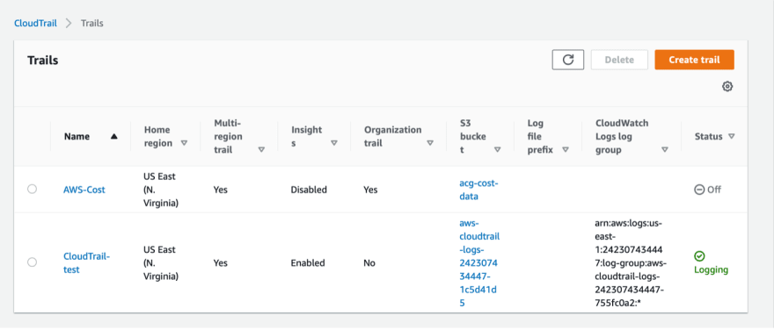Screen dimensions: 774x330
Task: Open the acg-cost-data S3 bucket link
Action: click(x=478, y=190)
